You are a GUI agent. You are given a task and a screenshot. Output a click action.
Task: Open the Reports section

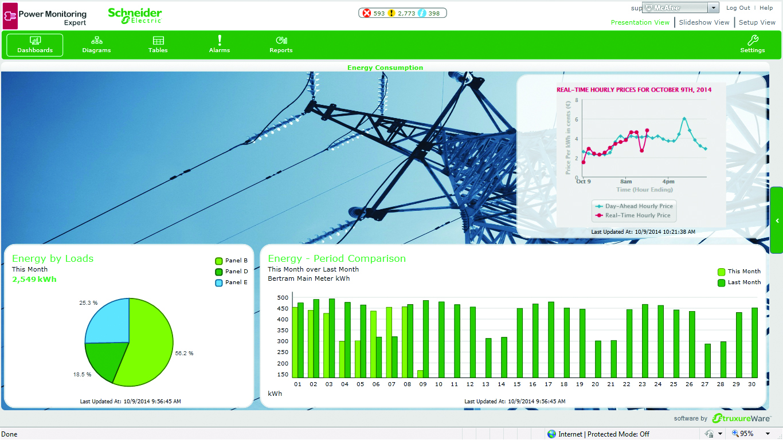point(281,45)
